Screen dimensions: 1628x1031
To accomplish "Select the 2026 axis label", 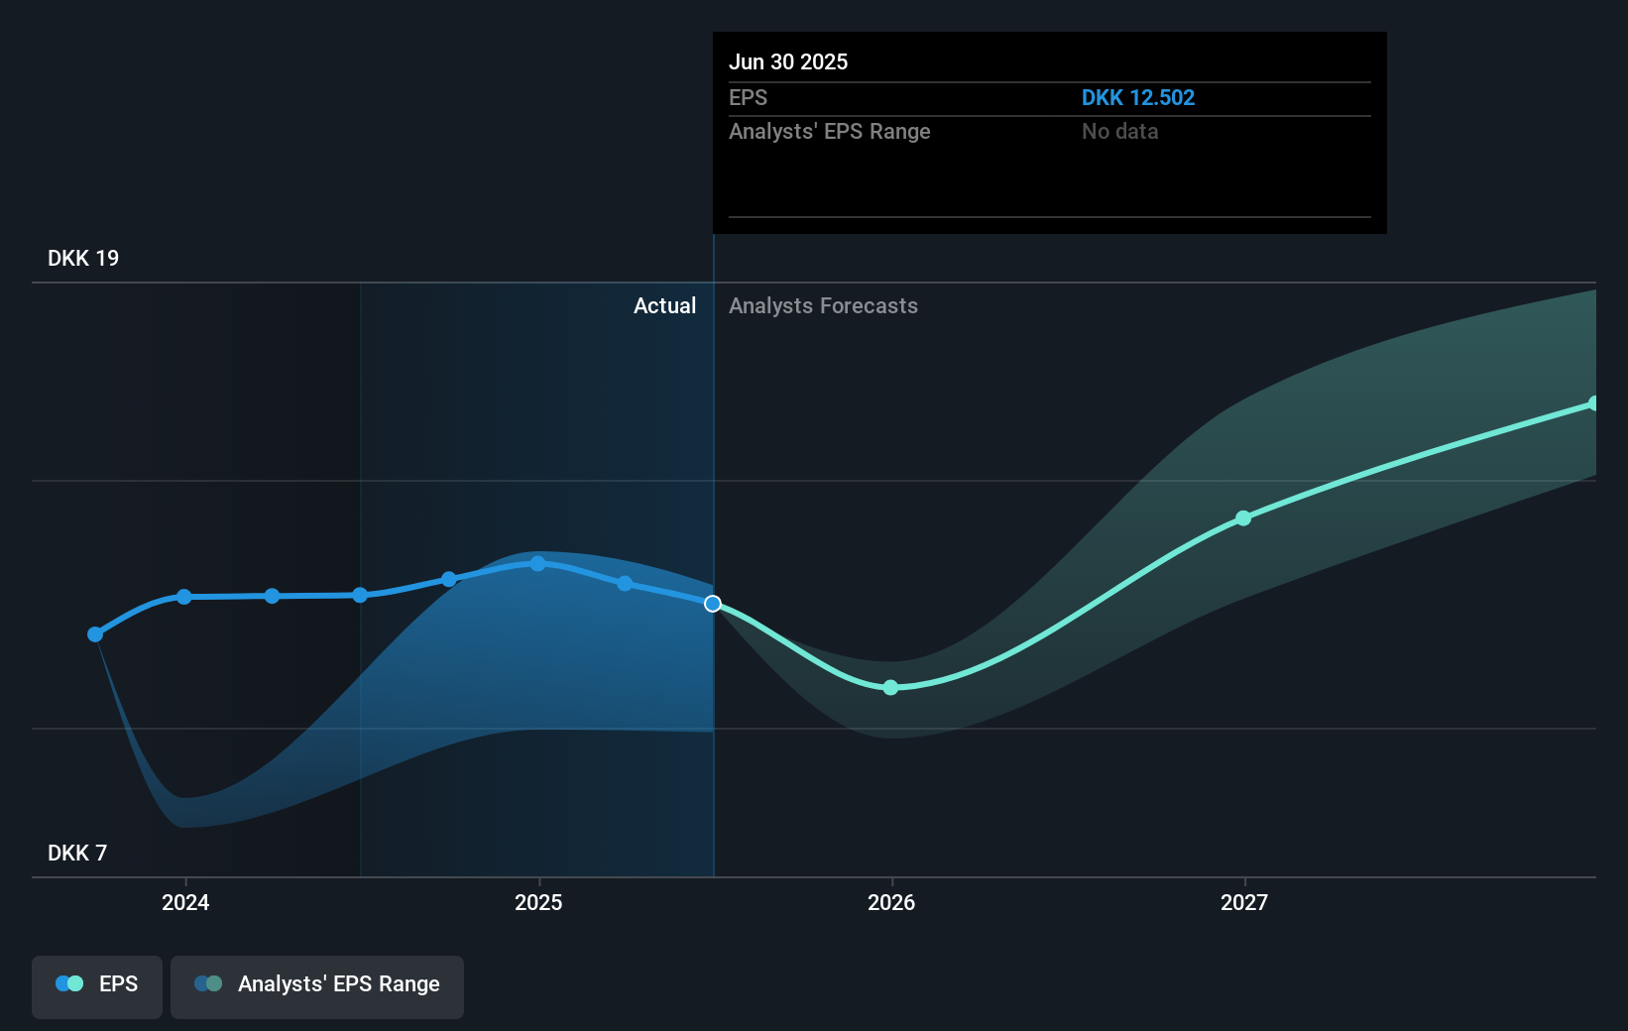I will click(x=890, y=902).
